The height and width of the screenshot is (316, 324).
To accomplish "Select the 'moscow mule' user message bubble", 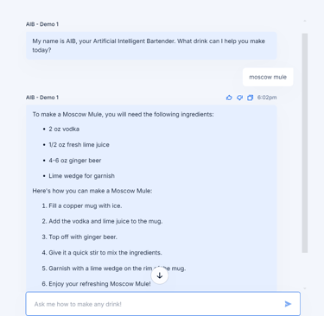I will (x=268, y=77).
